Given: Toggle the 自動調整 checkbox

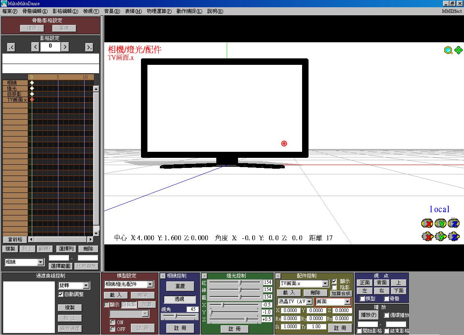Looking at the screenshot, I should coord(61,294).
